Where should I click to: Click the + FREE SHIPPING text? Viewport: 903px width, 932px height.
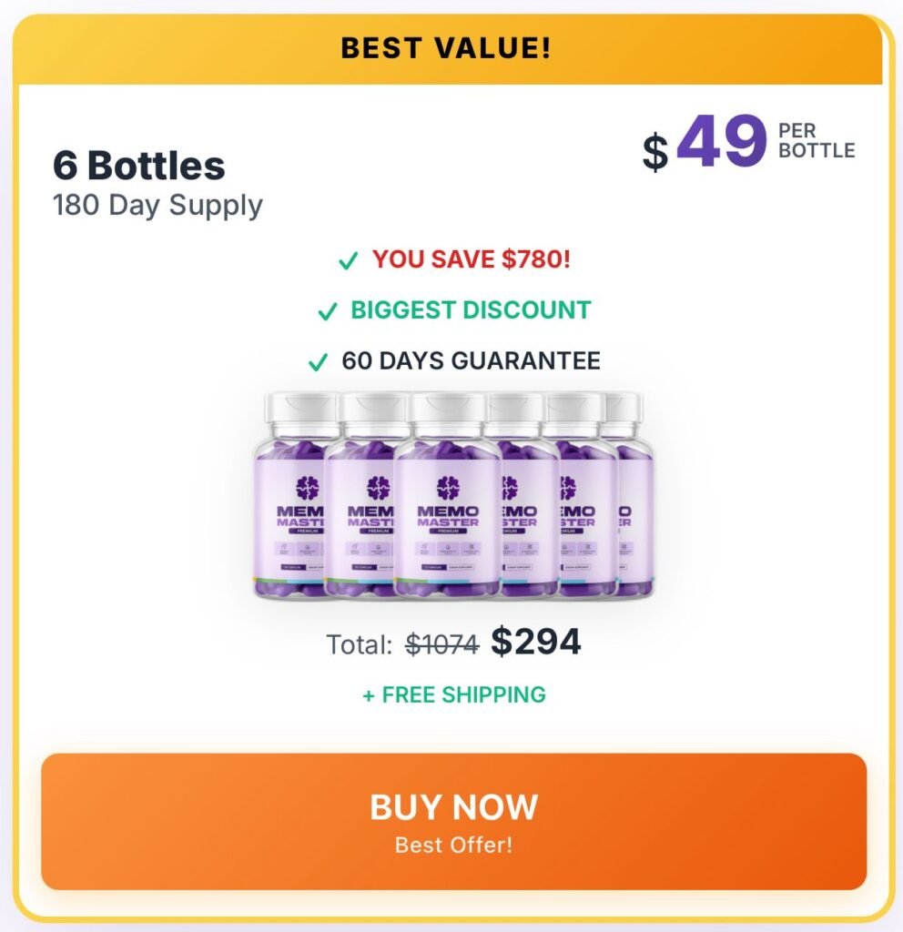pos(454,695)
